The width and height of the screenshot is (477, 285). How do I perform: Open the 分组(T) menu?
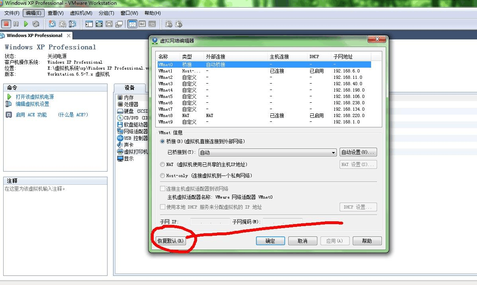tap(106, 13)
